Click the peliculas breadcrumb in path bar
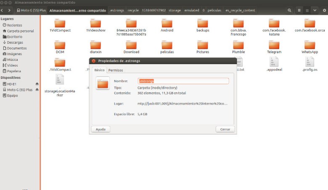Screen dimensions: 328x190 click(x=214, y=10)
